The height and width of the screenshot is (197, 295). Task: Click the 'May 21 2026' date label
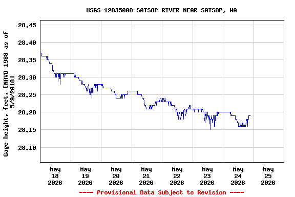[x=146, y=176]
